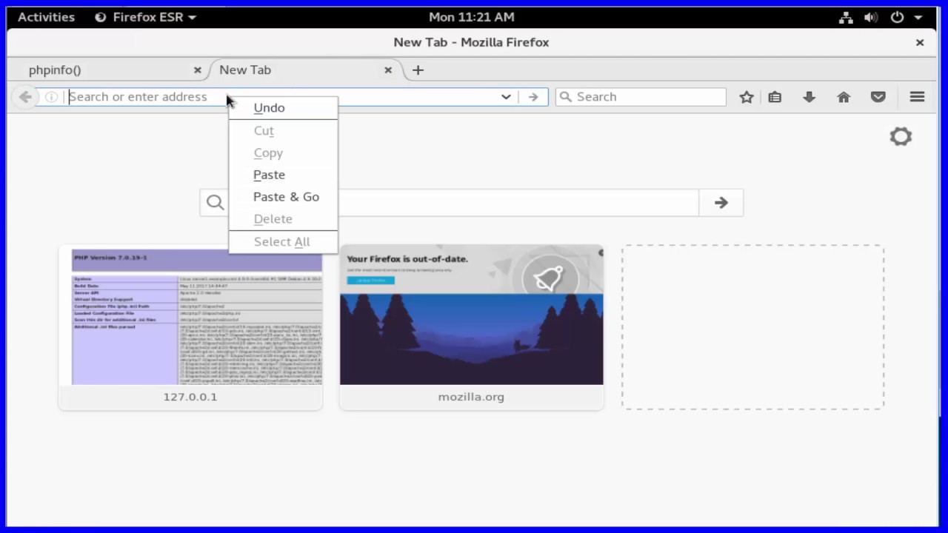Image resolution: width=948 pixels, height=533 pixels.
Task: Open the Firefox ESR application menu
Action: [145, 17]
